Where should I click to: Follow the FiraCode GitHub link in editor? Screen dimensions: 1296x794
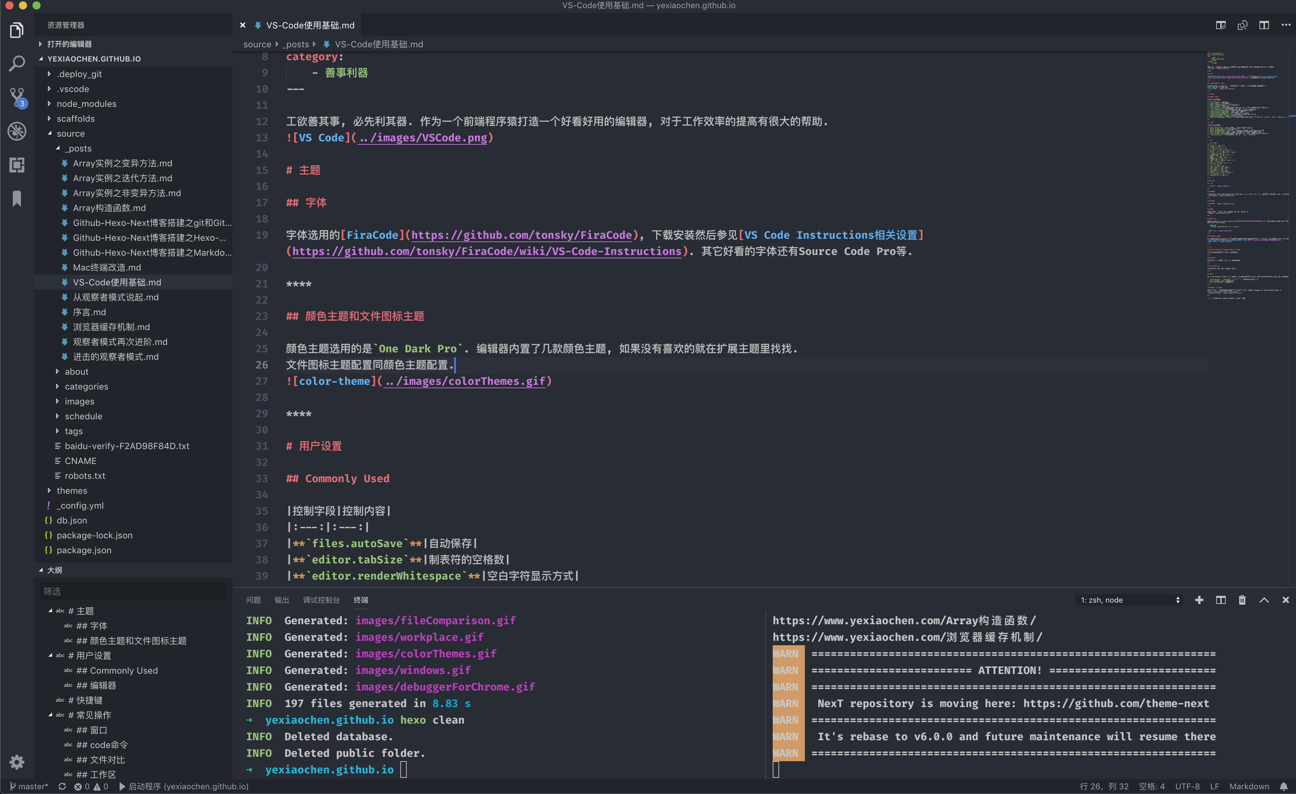tap(521, 235)
